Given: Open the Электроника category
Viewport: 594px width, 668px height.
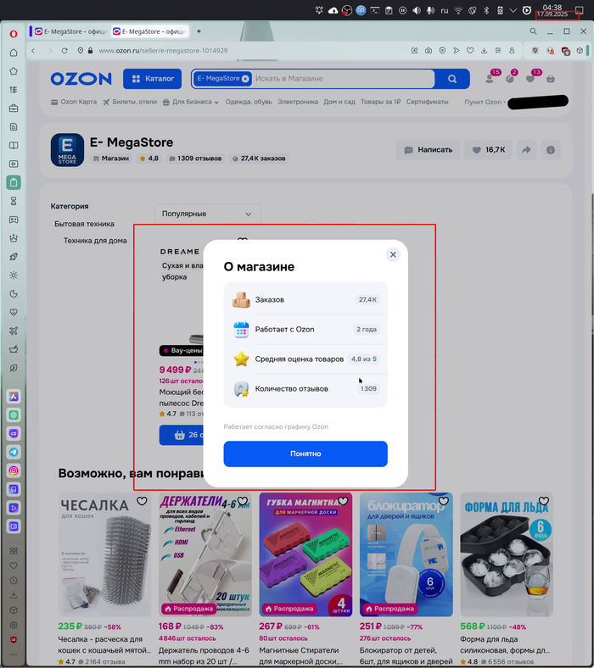Looking at the screenshot, I should (x=298, y=102).
